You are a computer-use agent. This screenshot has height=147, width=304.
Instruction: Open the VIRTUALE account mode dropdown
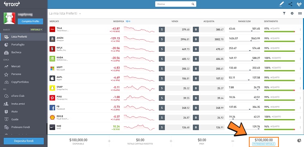pos(36,30)
